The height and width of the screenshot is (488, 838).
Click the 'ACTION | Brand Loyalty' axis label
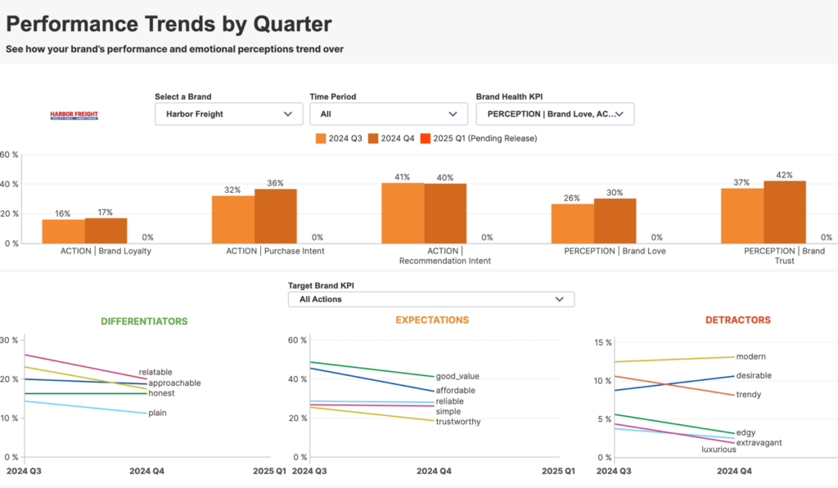pos(106,252)
